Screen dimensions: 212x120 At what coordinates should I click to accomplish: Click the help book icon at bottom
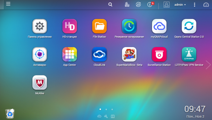tap(113, 116)
